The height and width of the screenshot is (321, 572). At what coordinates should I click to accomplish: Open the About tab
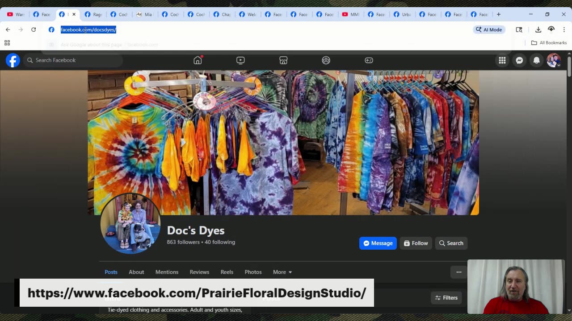point(136,272)
